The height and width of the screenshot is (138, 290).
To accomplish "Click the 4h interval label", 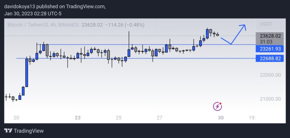I will point(52,25).
